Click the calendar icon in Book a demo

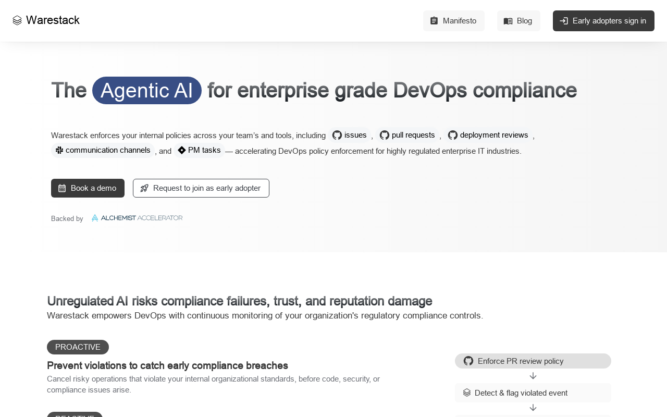pyautogui.click(x=62, y=188)
